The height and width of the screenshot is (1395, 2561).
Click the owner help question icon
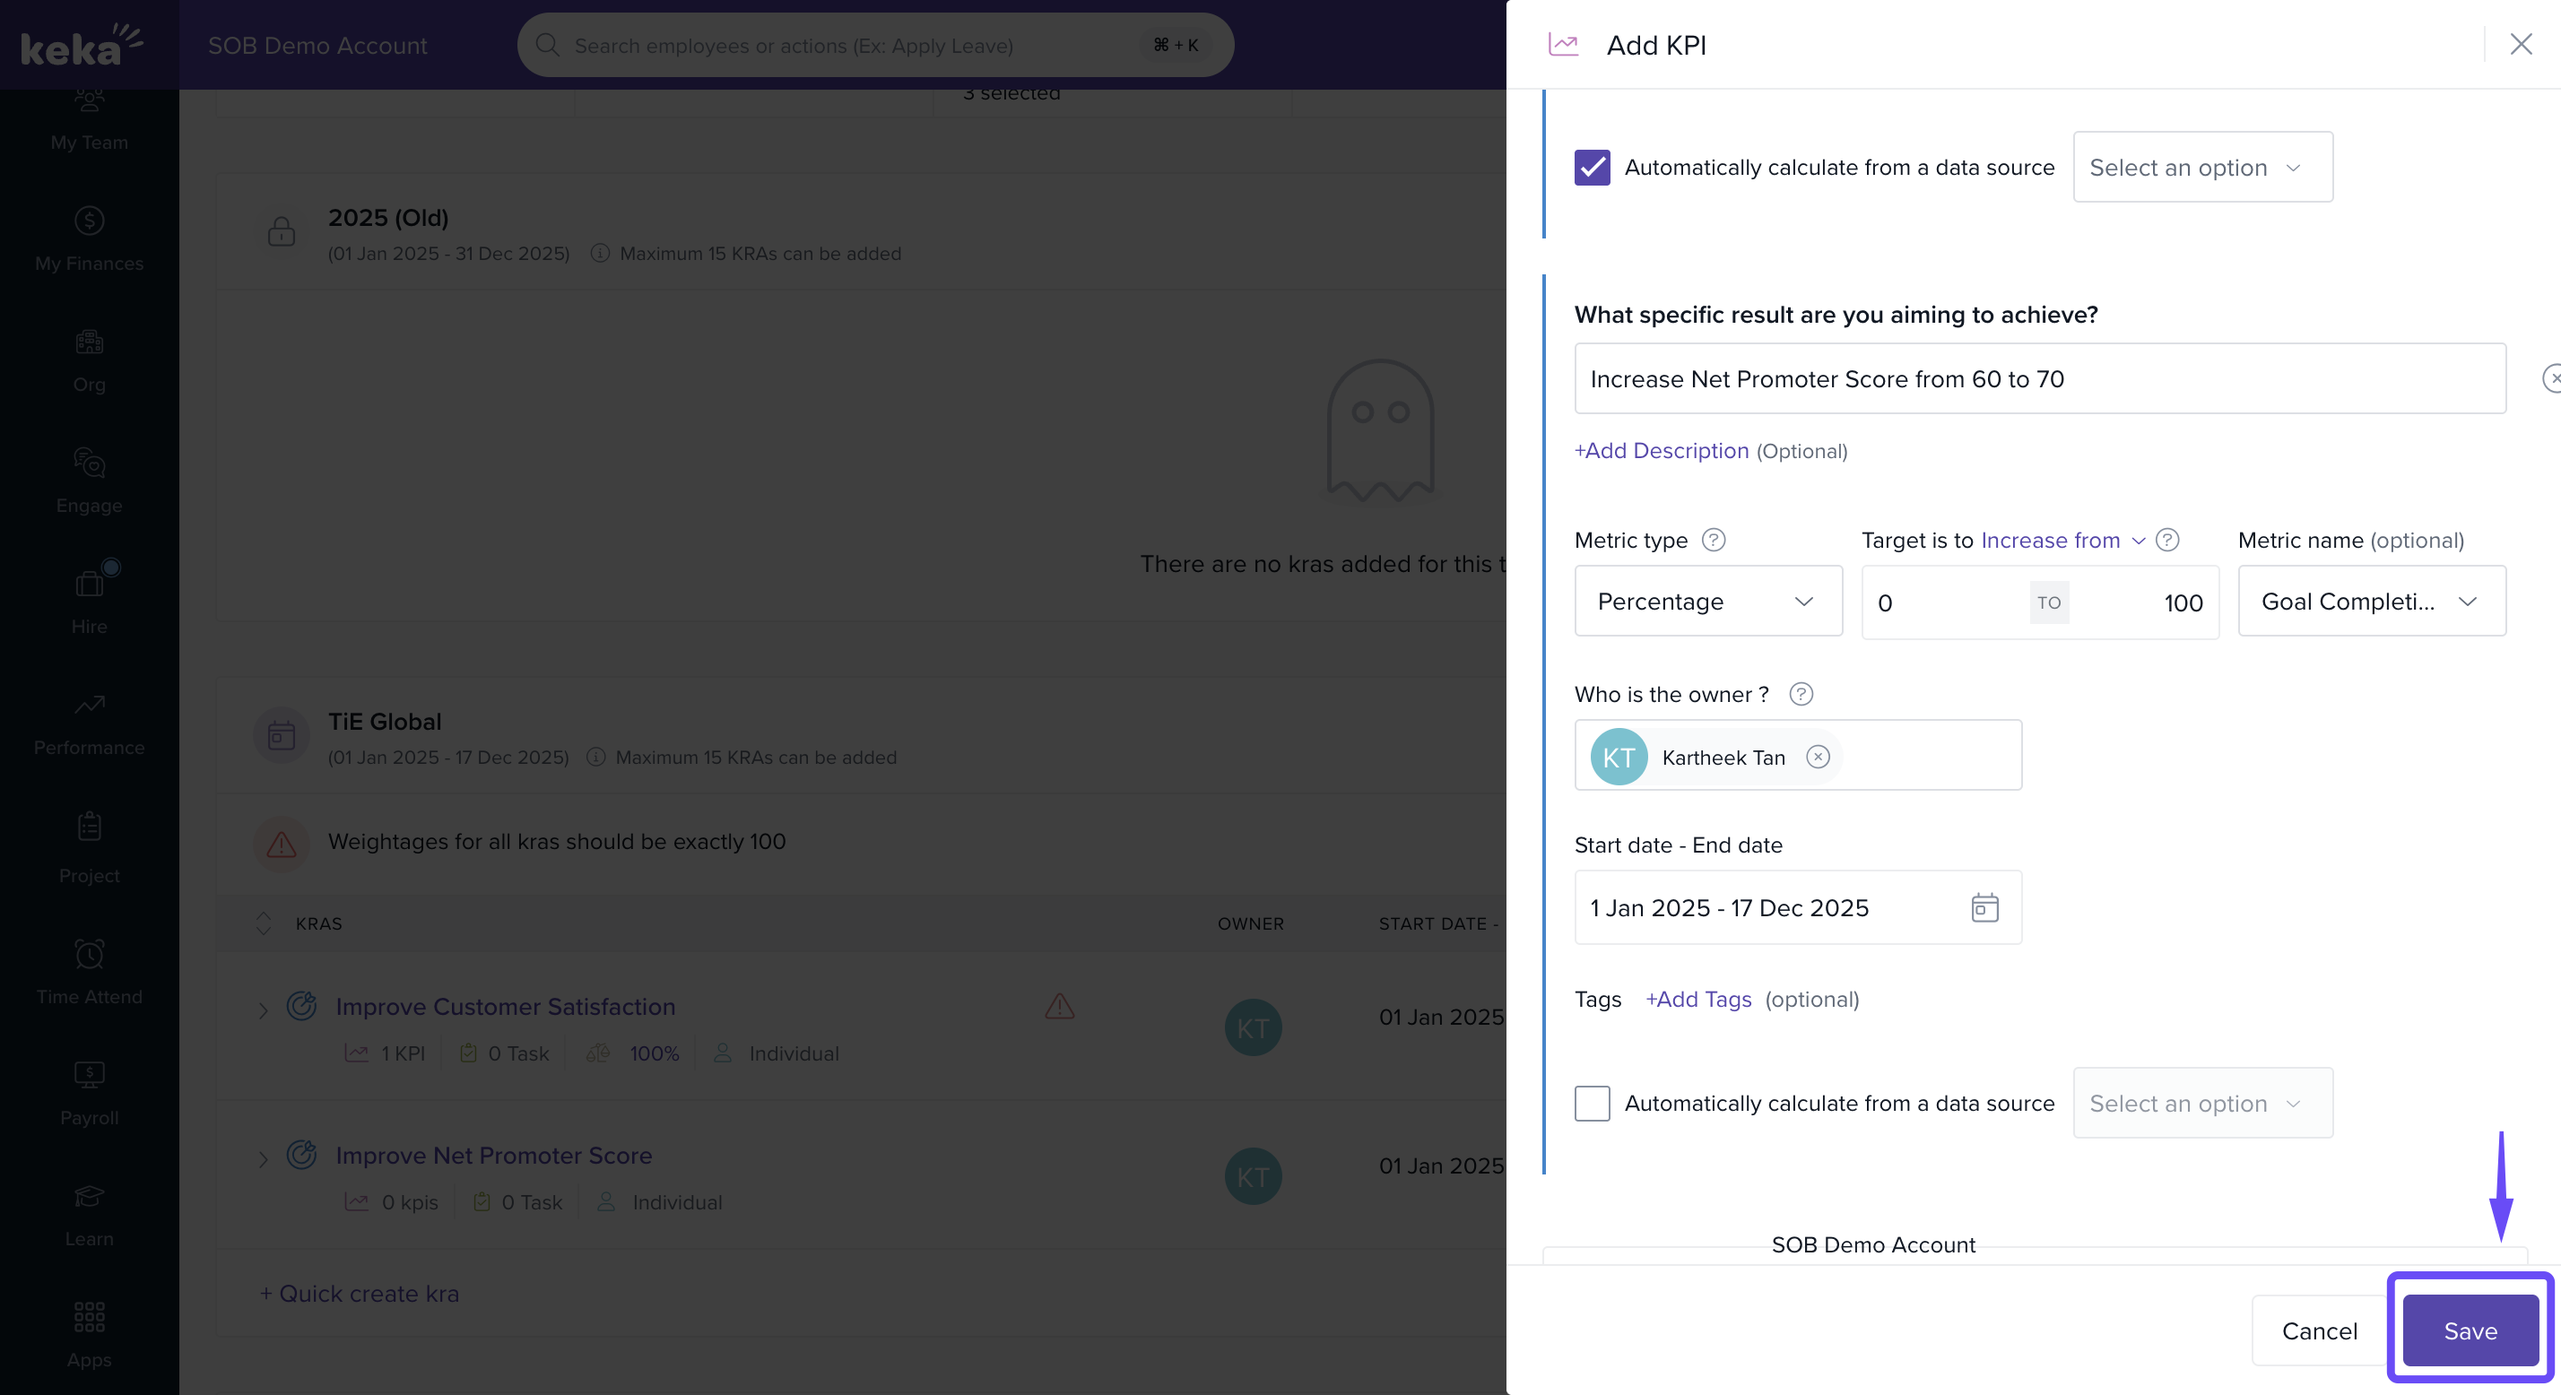1801,694
